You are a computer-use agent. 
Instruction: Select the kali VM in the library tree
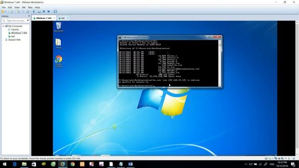(x=13, y=36)
